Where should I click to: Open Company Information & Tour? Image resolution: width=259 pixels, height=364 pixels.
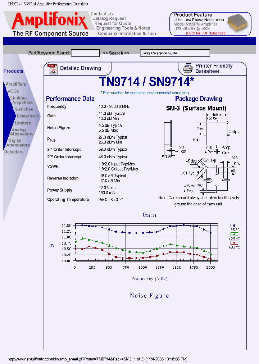127,33
